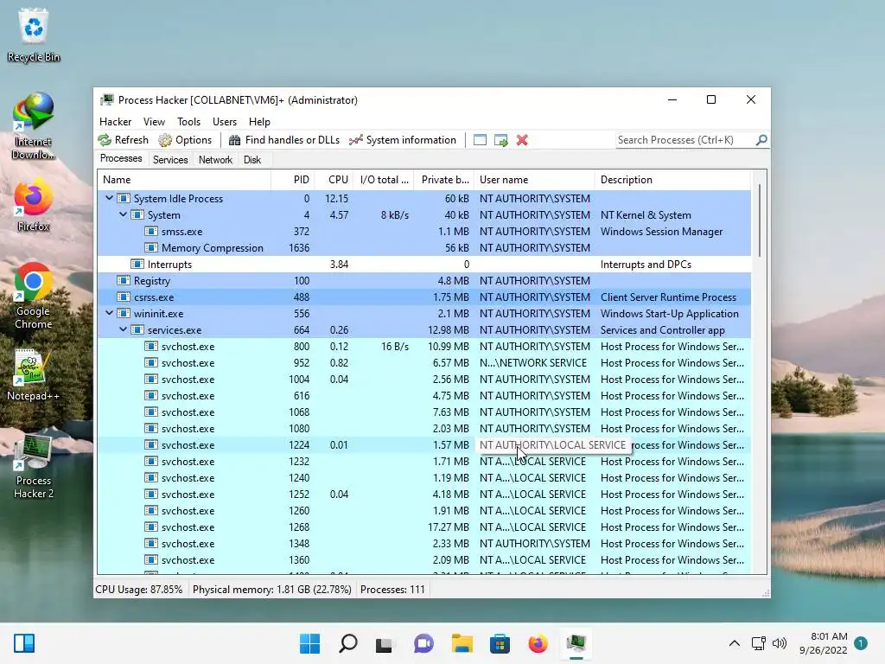Click the find window toolbar icon
Viewport: 885px width, 664px height.
pos(480,140)
